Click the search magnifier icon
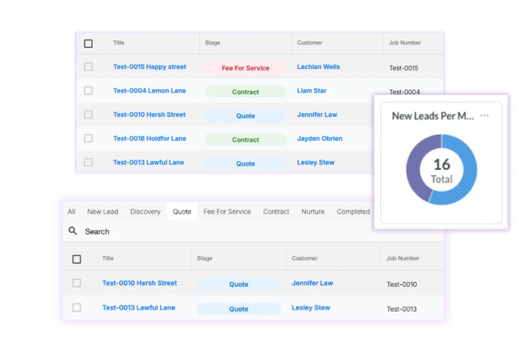Image resolution: width=532 pixels, height=354 pixels. tap(73, 231)
